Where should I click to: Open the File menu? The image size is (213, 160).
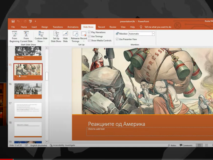13,27
